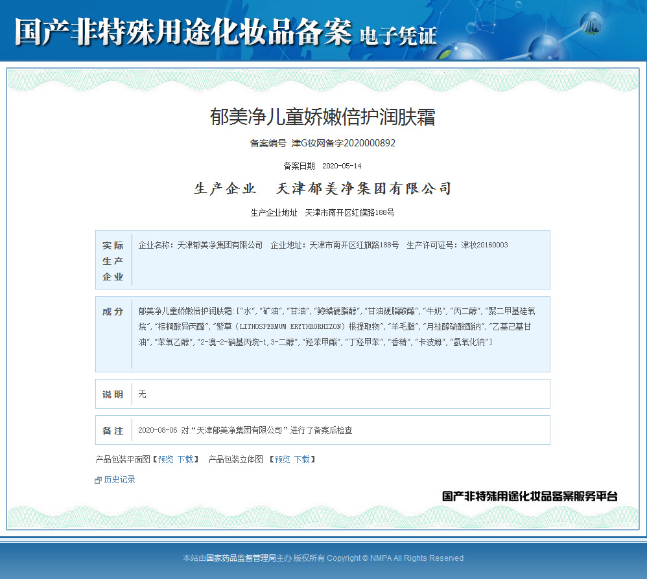Click the 成分 section label

pos(113,312)
